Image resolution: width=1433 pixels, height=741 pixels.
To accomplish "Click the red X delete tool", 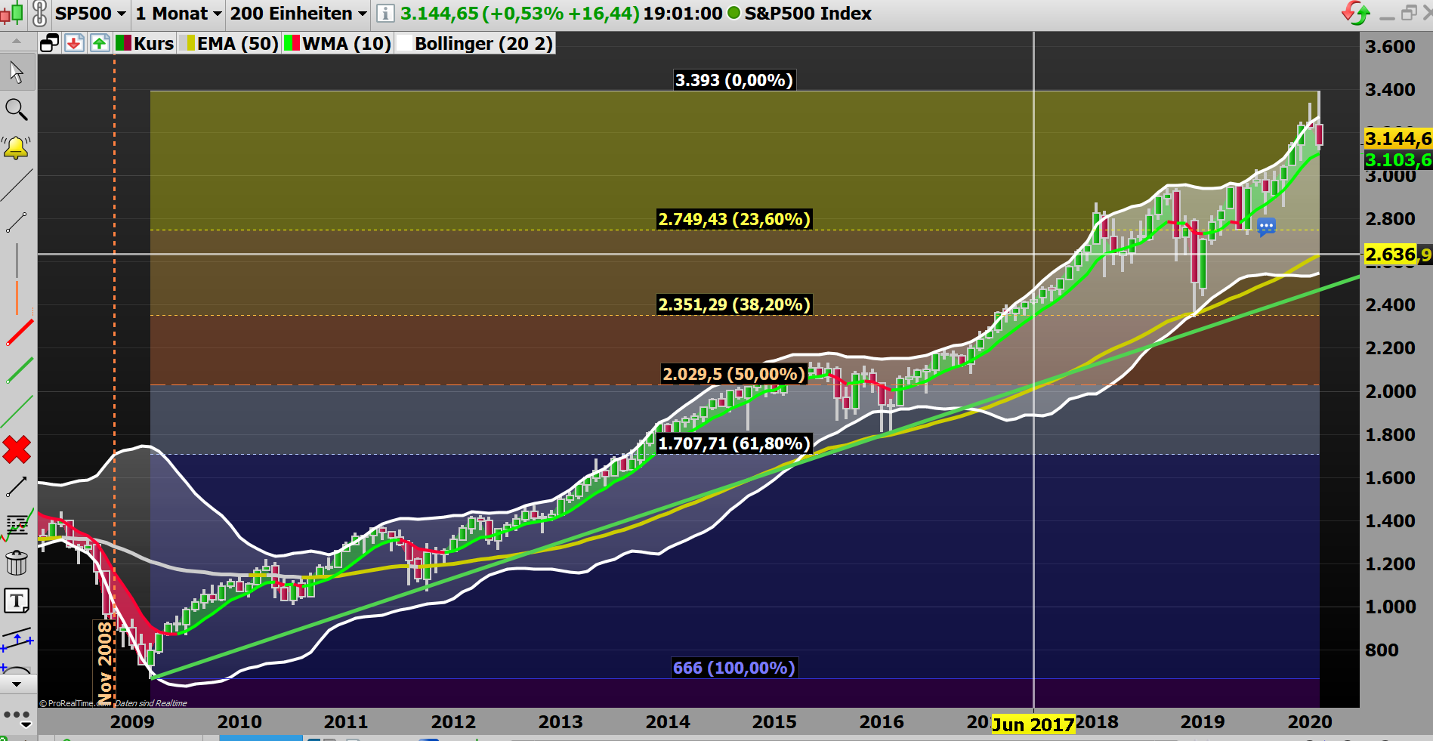I will pyautogui.click(x=17, y=450).
